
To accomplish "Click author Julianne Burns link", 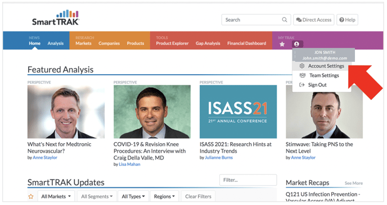I will [219, 157].
